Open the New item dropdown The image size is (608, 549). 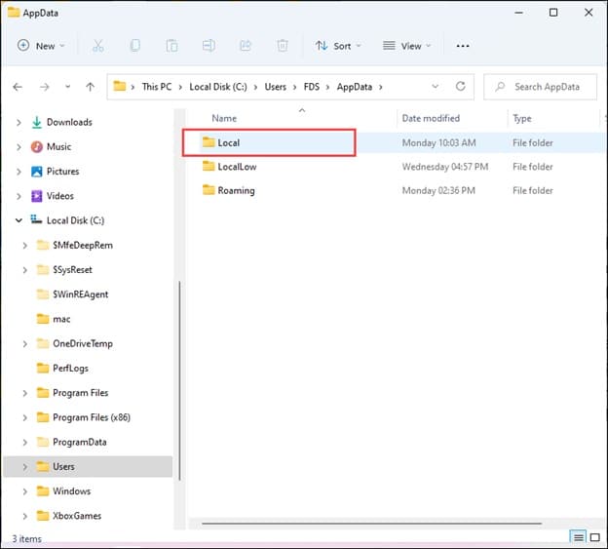pos(41,46)
